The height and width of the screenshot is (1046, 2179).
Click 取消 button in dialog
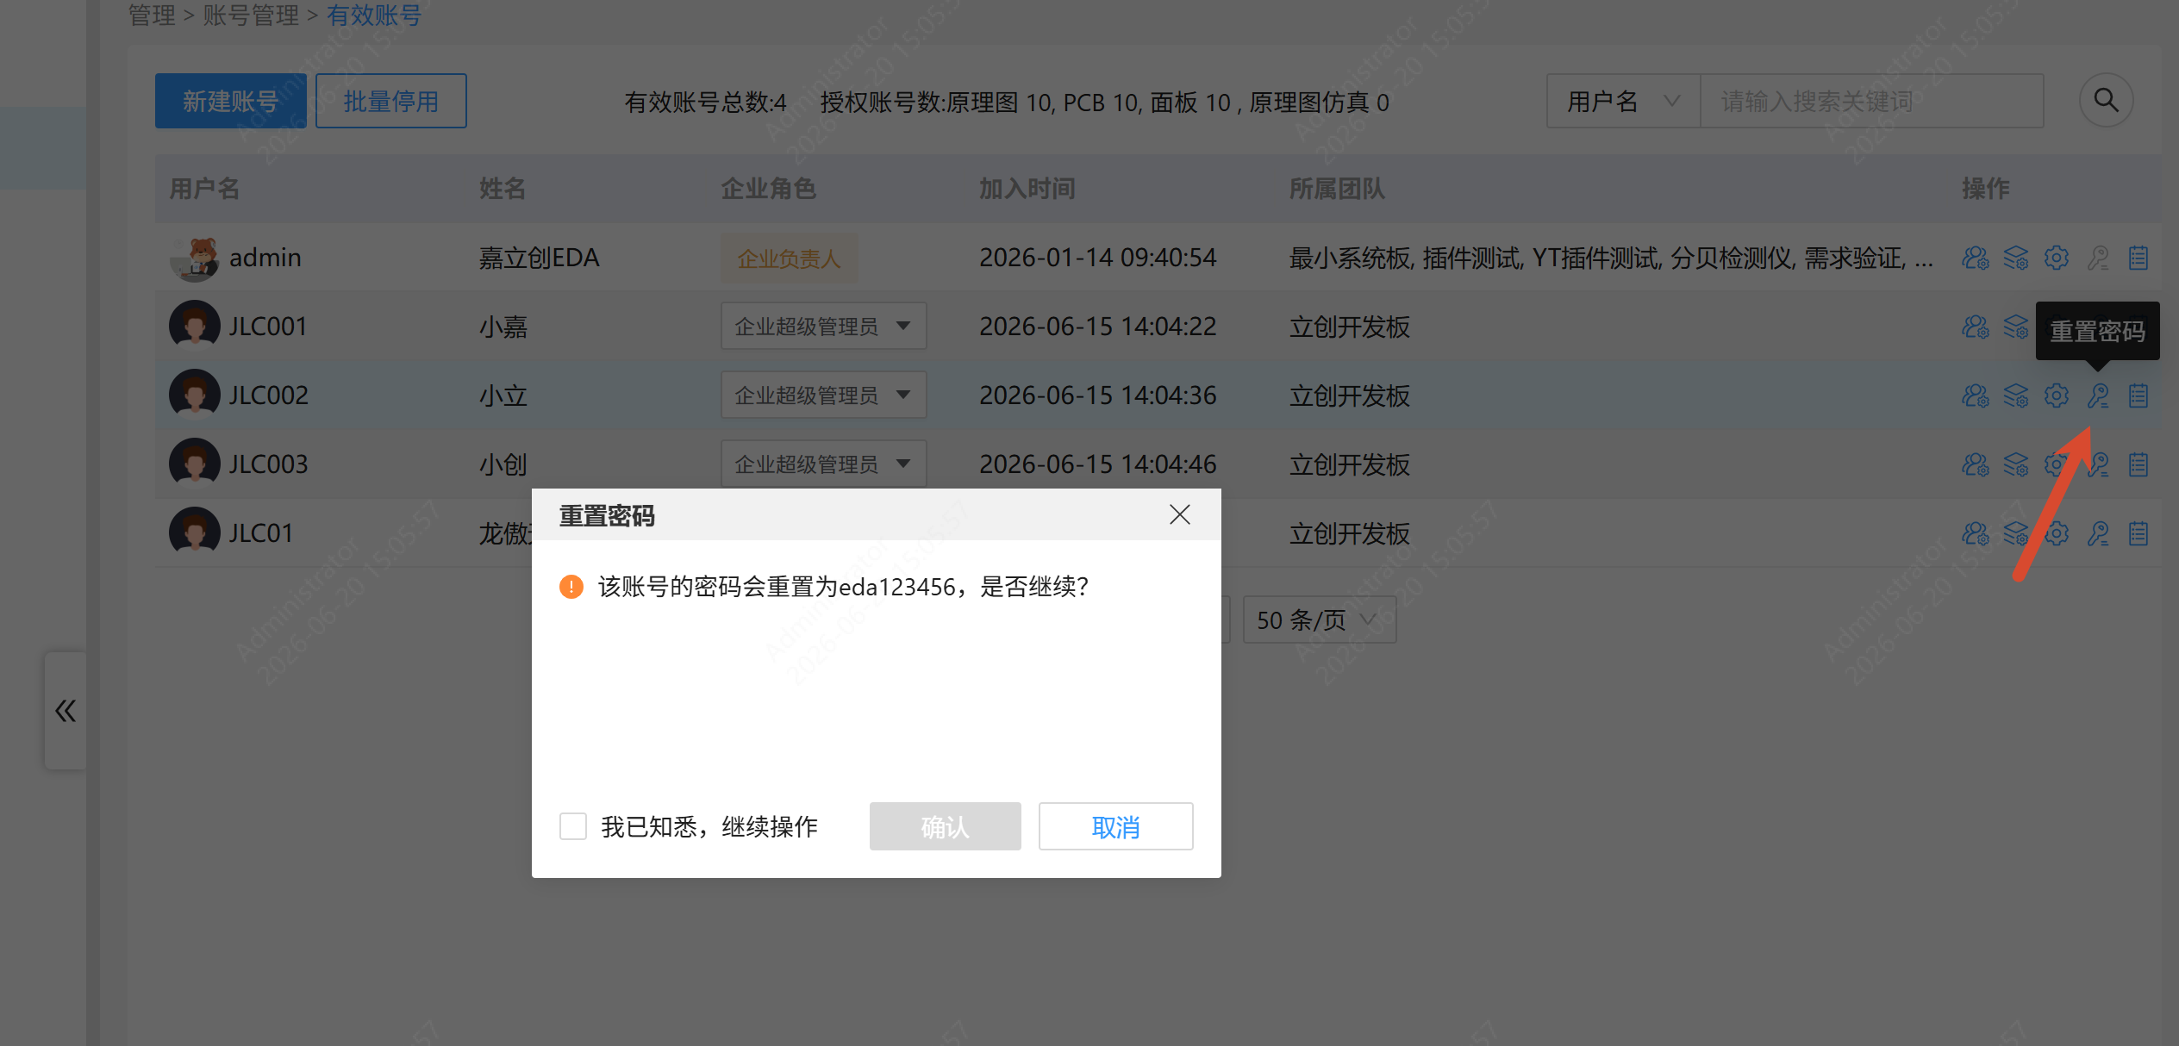pos(1115,826)
